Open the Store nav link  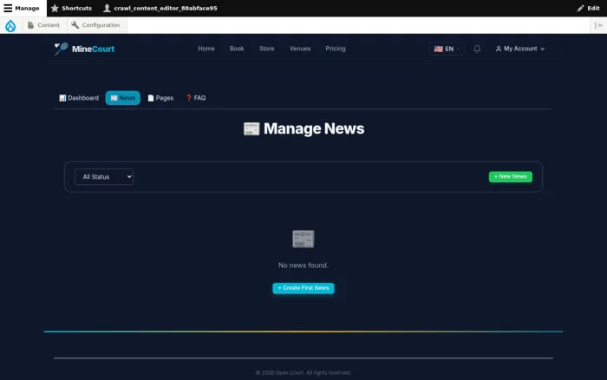click(x=267, y=49)
